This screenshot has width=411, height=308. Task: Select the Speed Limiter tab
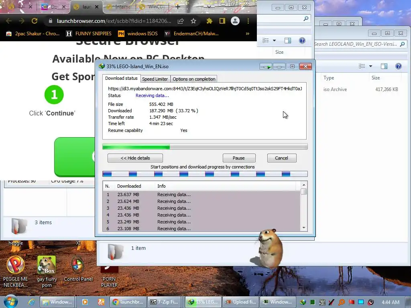click(x=155, y=79)
